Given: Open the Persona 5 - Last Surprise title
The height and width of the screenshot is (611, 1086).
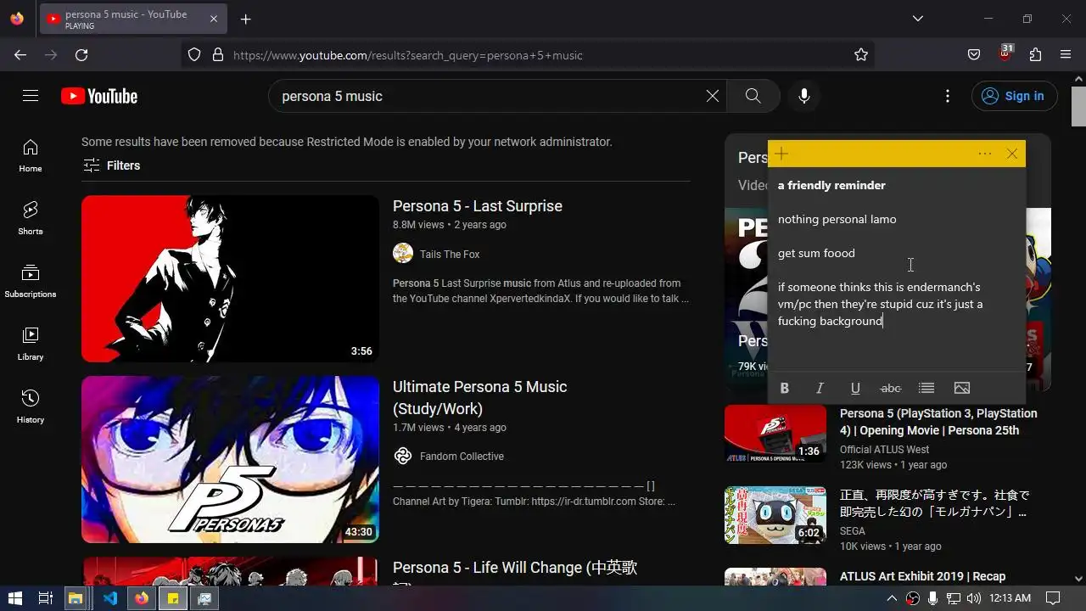Looking at the screenshot, I should [478, 206].
